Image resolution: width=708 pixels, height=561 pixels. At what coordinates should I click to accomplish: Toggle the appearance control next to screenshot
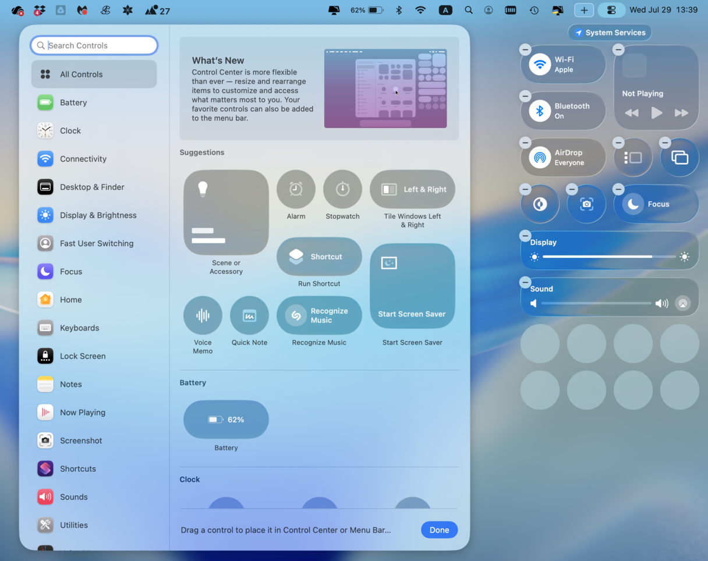(540, 204)
